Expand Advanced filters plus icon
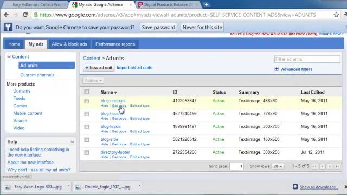Screen dimensions: 347x195 277,69
